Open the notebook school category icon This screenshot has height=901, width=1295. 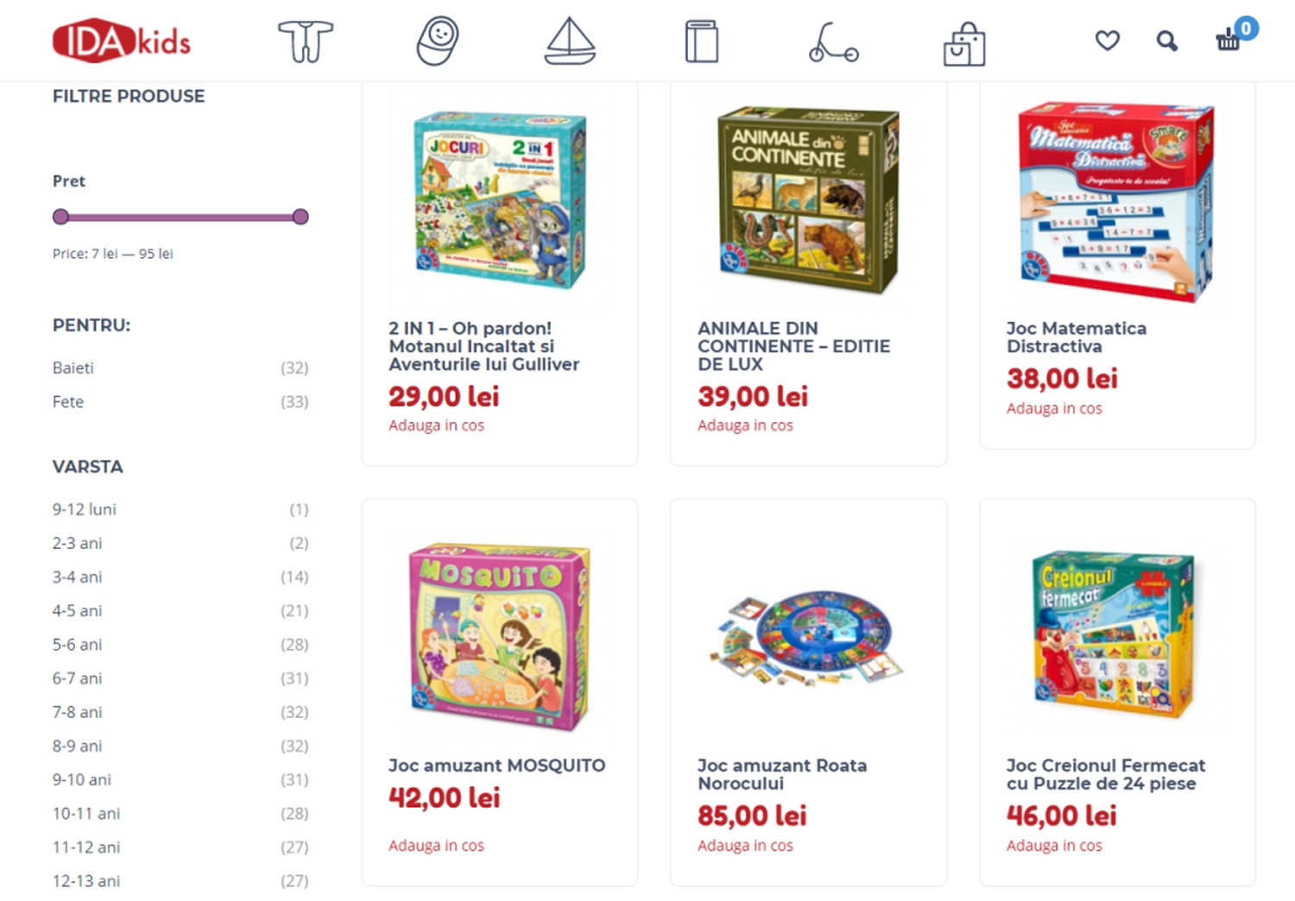702,42
